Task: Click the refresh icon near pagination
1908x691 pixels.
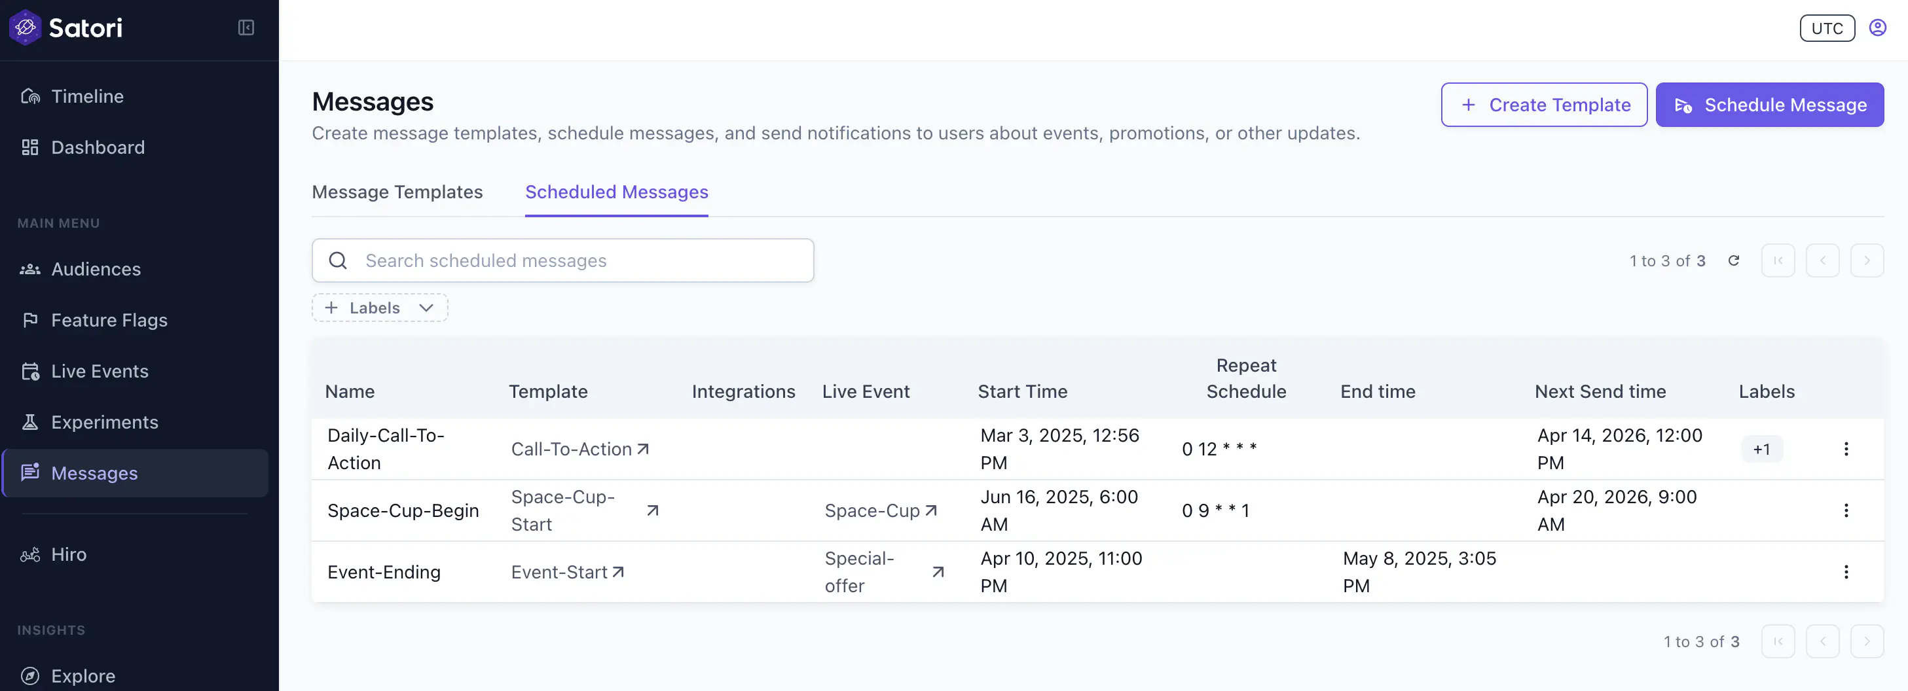Action: click(x=1734, y=260)
